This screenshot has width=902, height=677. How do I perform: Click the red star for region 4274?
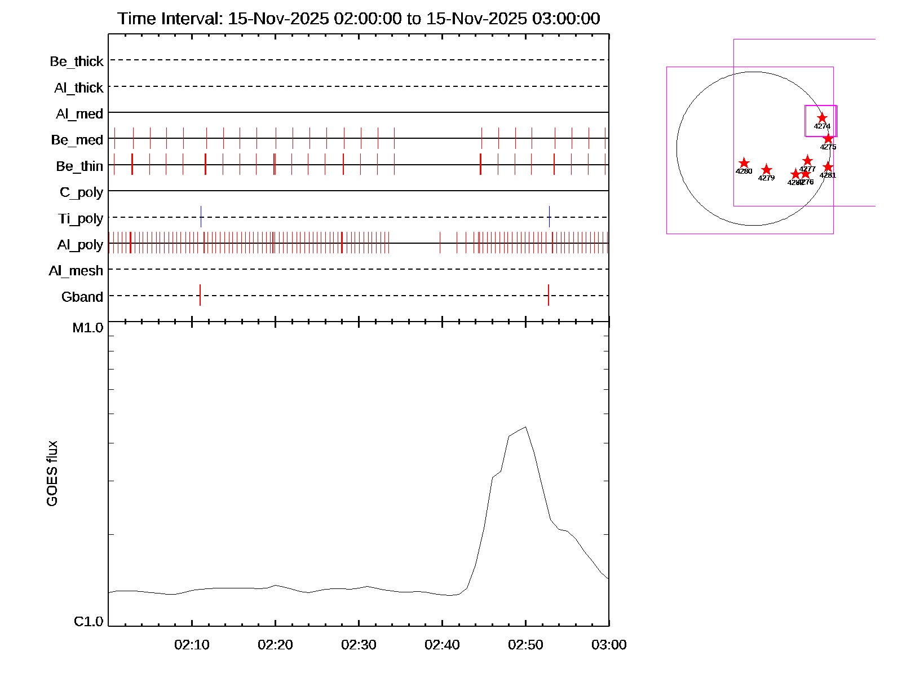[x=822, y=118]
